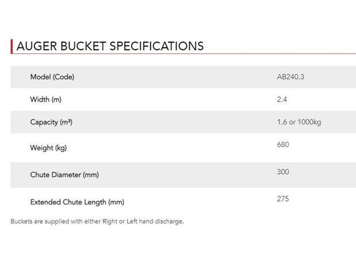356x267 pixels.
Task: Click the word AUGER in the title
Action: [x=37, y=46]
